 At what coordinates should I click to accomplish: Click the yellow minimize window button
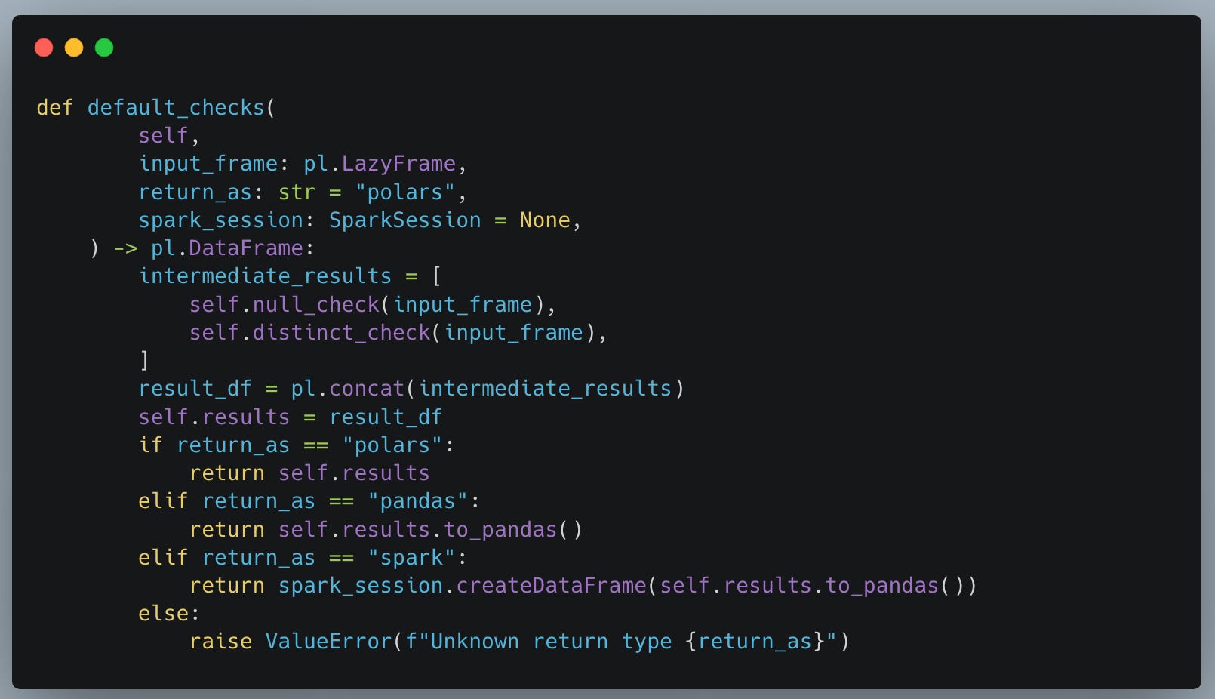74,48
